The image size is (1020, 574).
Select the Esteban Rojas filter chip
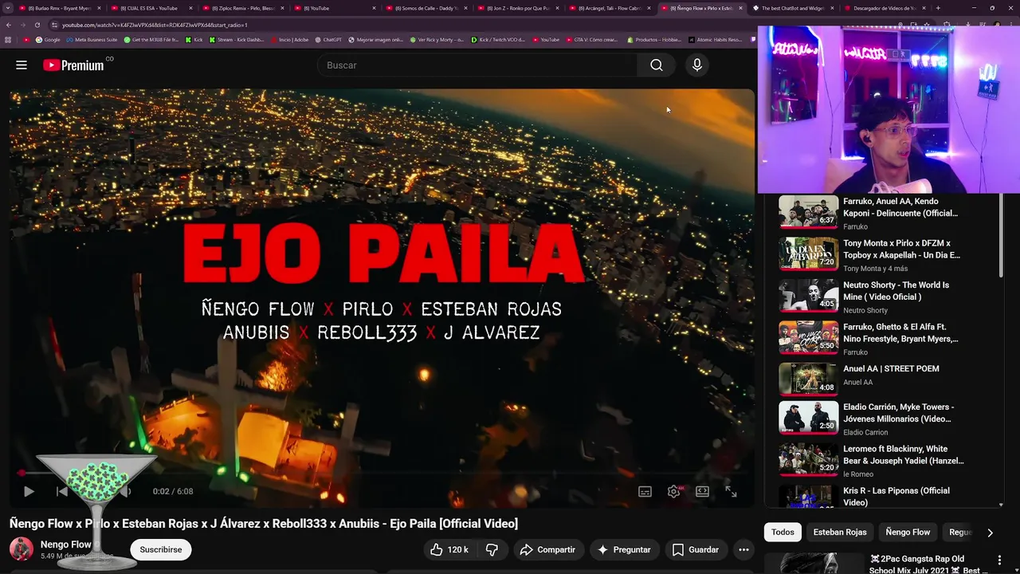click(840, 532)
